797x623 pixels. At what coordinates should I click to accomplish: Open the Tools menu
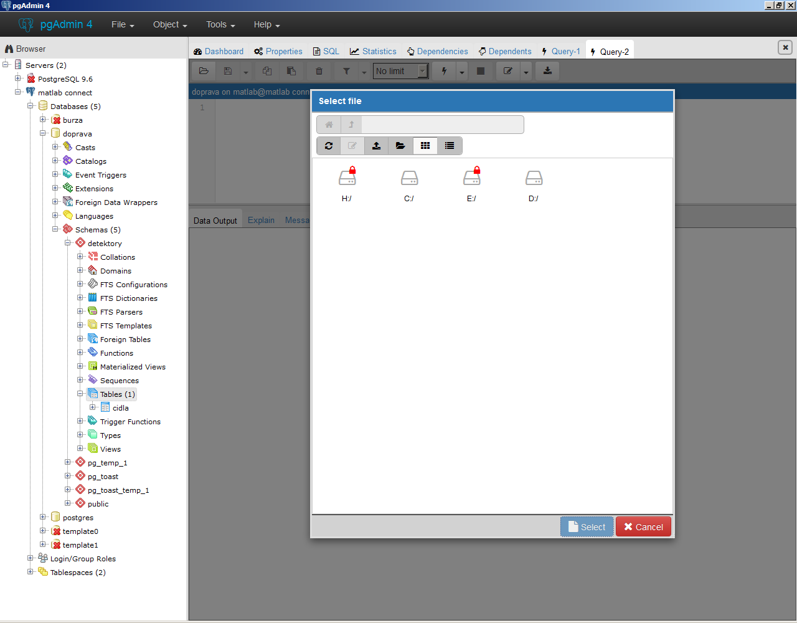220,24
